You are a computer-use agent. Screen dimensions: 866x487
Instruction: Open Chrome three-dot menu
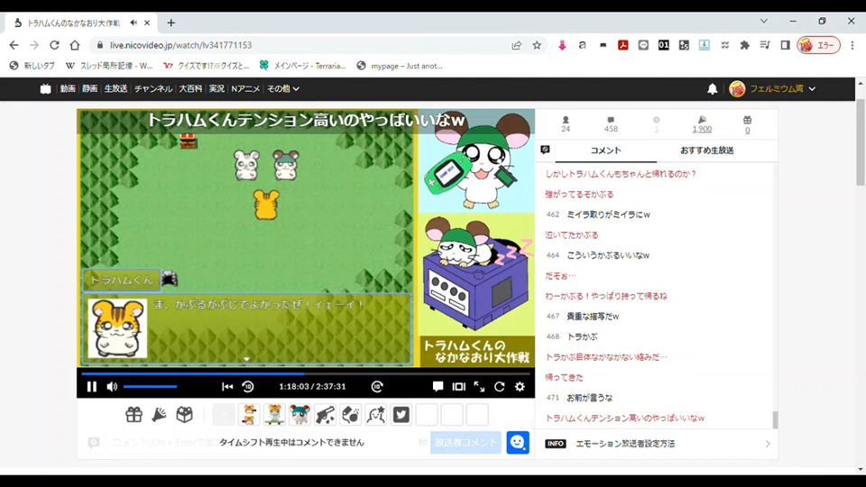pyautogui.click(x=852, y=45)
